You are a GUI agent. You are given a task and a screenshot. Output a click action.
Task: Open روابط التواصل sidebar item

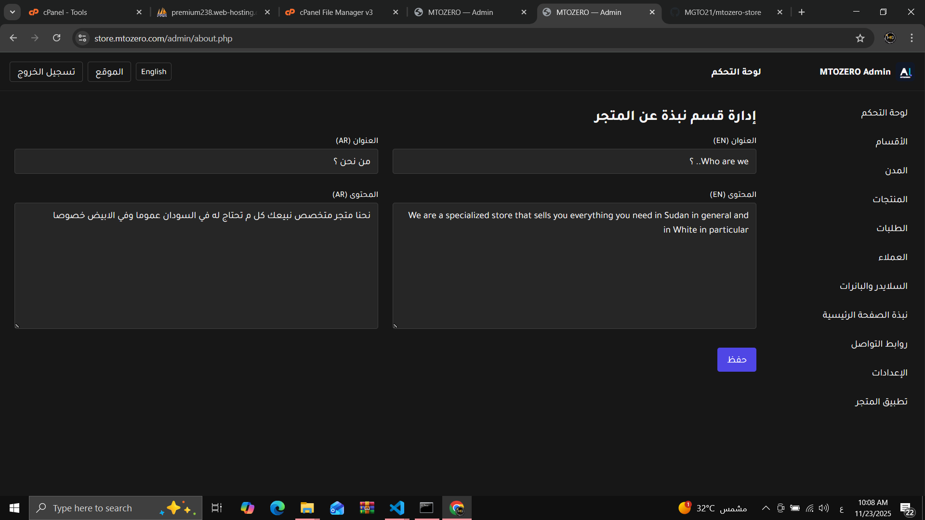(879, 344)
